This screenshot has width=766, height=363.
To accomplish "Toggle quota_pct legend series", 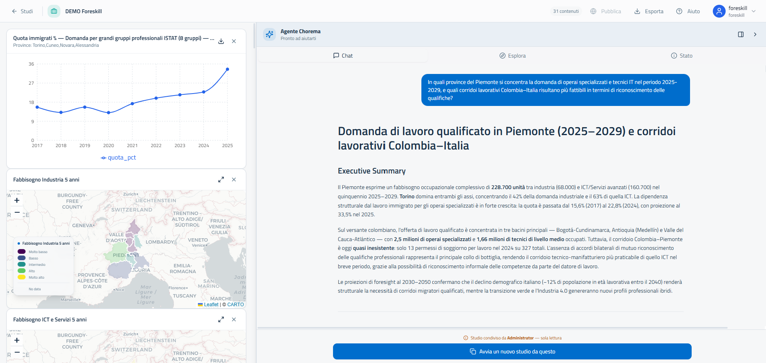I will (x=118, y=158).
